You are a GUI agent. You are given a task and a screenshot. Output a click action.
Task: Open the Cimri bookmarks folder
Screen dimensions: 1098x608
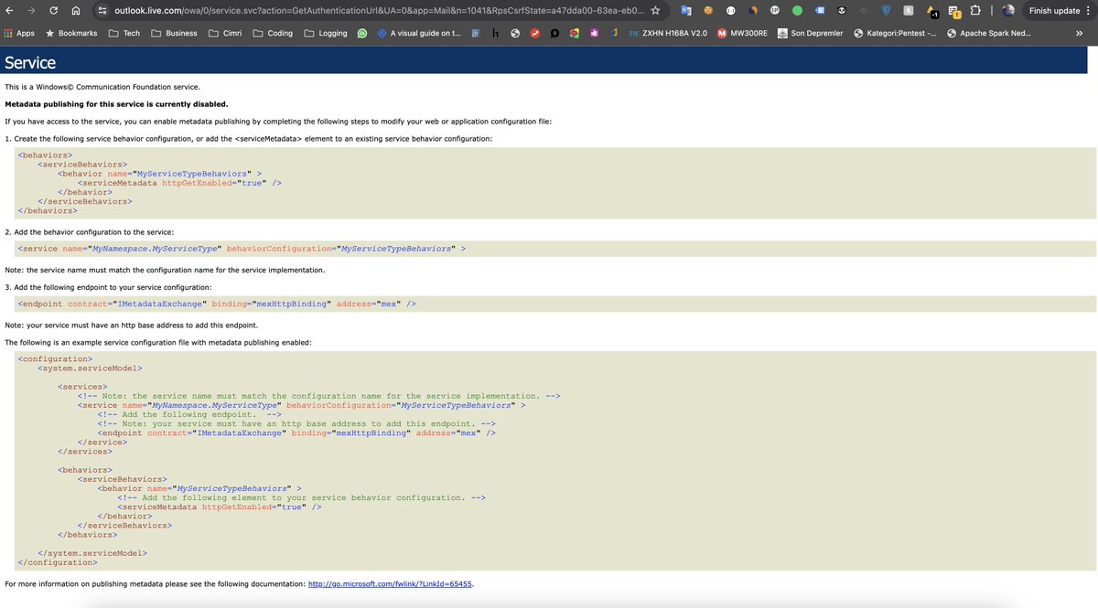(x=225, y=33)
